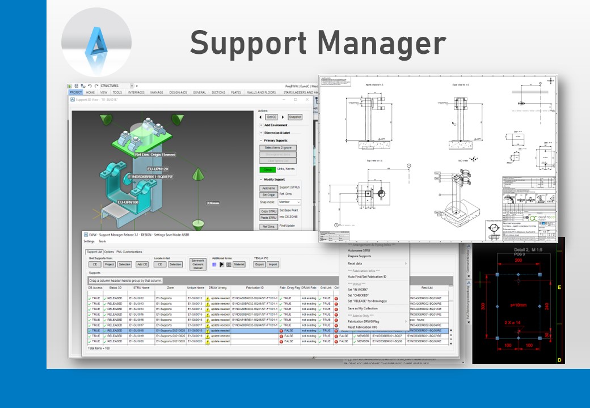Click the black play arrow icon under Additional forms
Screen dimensions: 590x408
(x=221, y=264)
